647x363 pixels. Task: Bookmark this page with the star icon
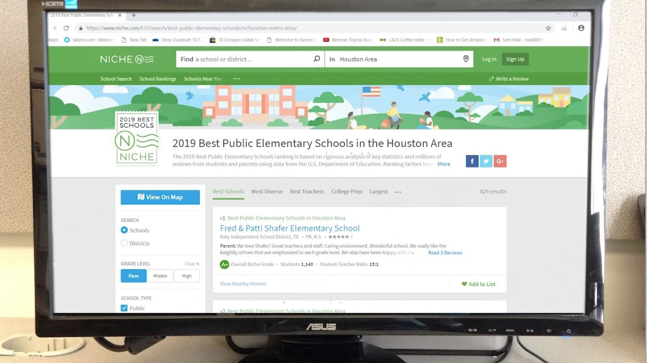click(x=548, y=28)
